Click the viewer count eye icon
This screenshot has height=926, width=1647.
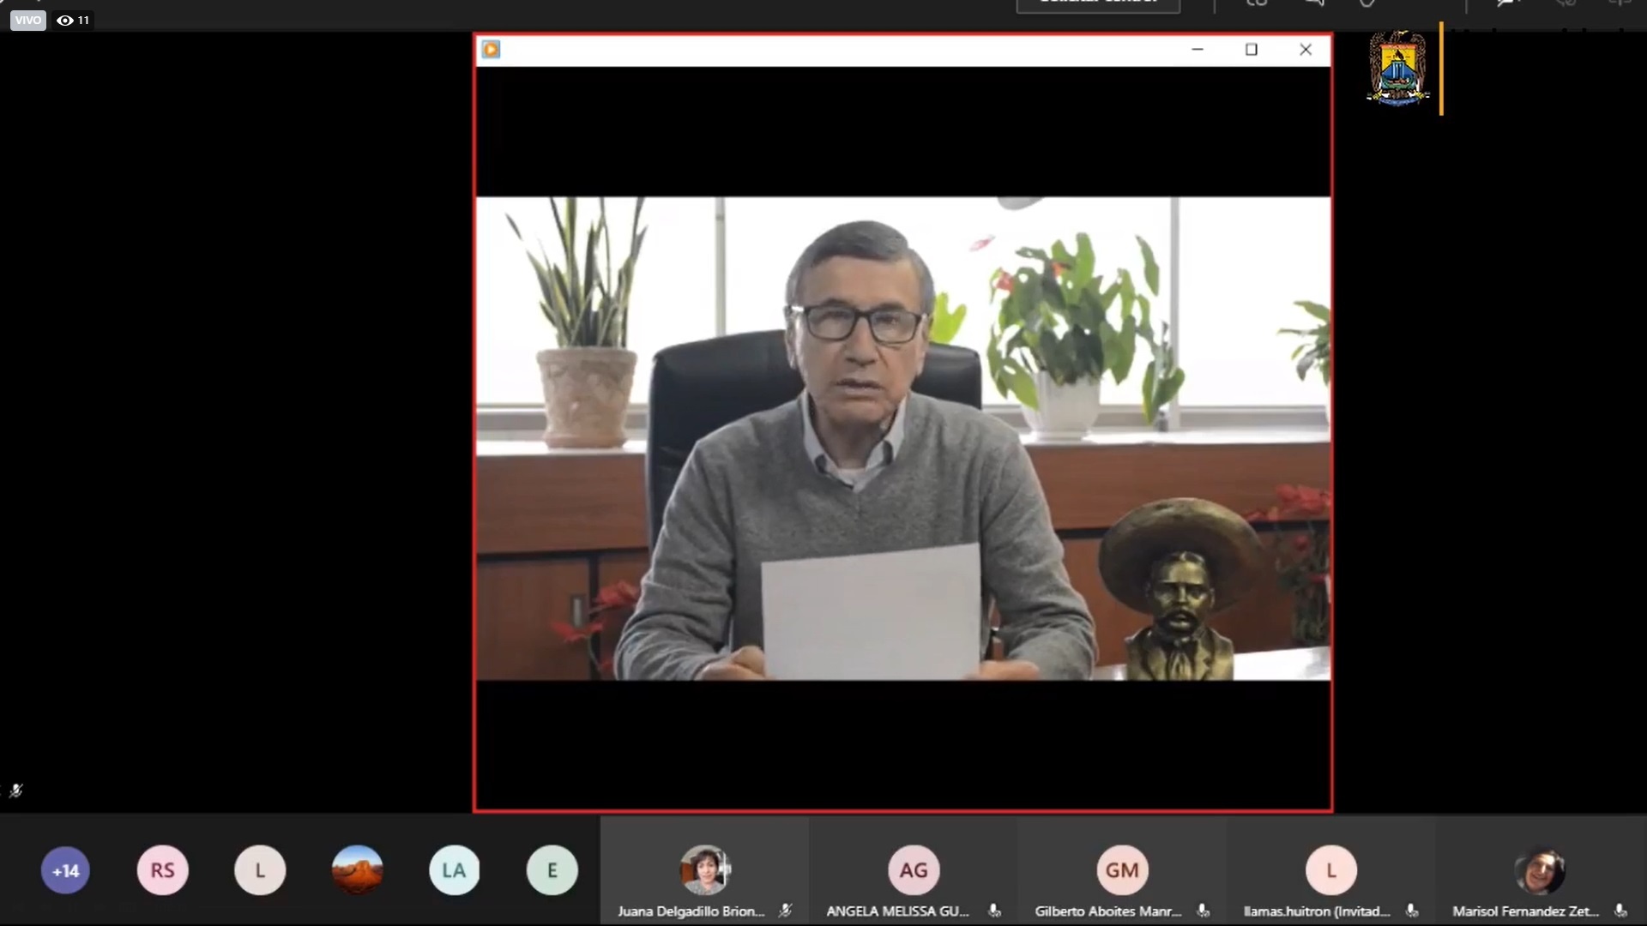pyautogui.click(x=65, y=21)
